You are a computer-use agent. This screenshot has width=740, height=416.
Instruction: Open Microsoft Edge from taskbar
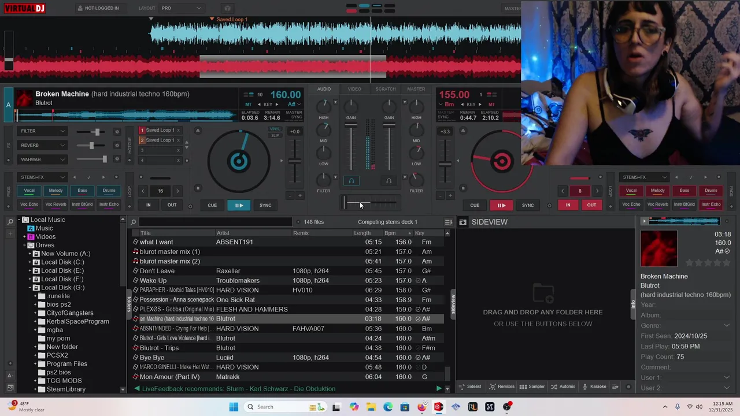388,407
